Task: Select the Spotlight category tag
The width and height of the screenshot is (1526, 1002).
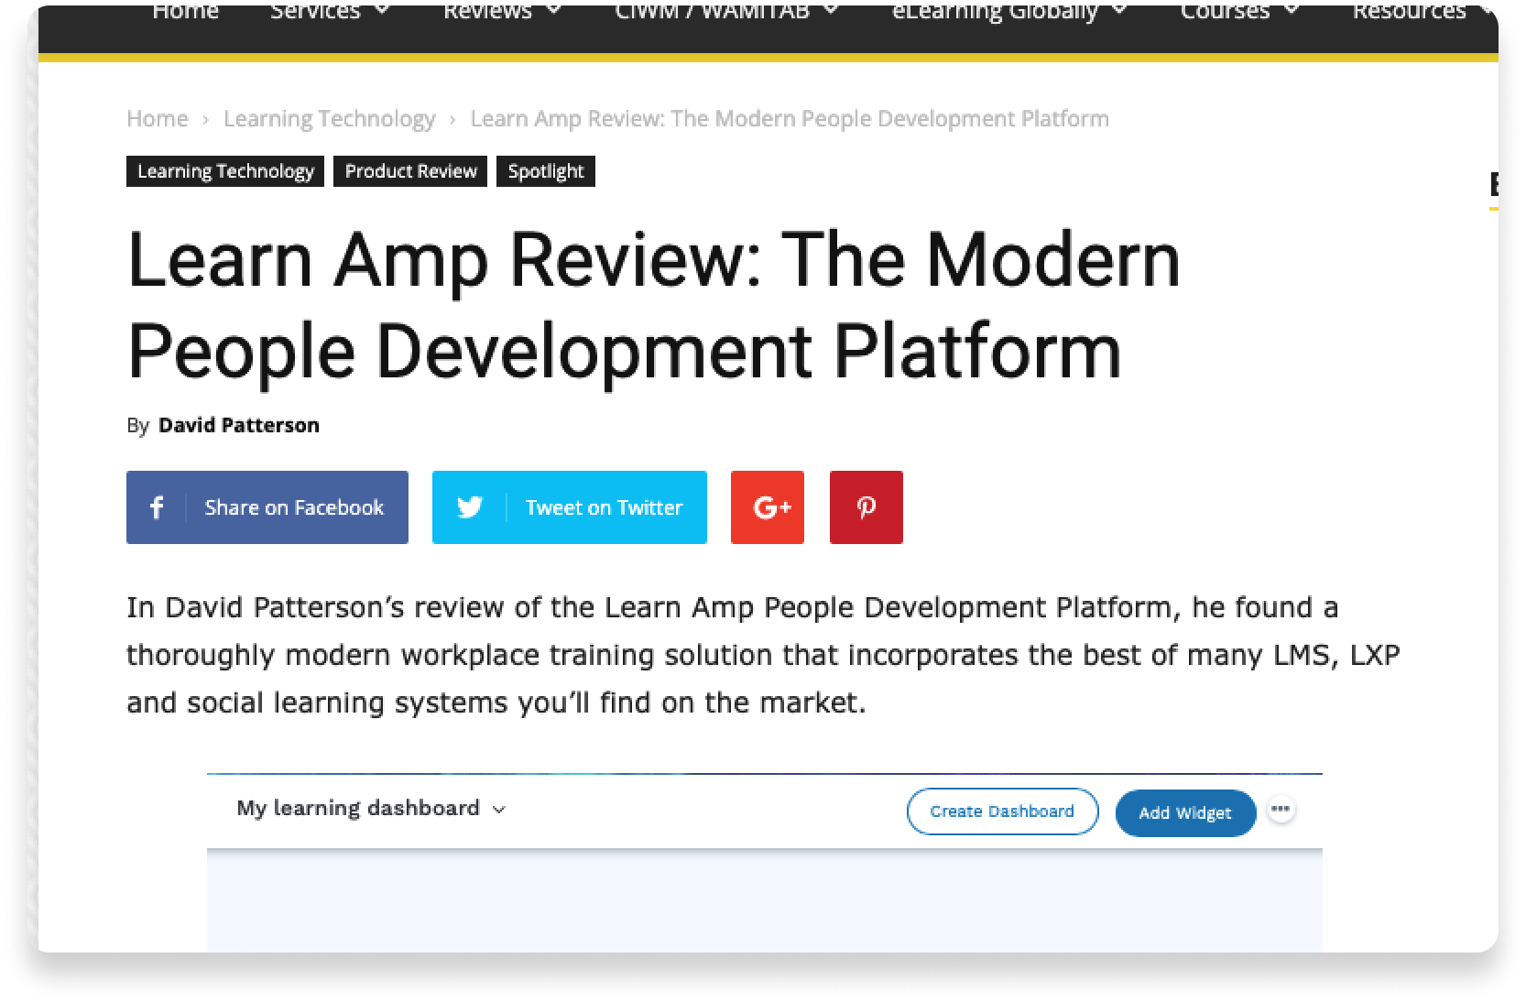Action: coord(545,171)
